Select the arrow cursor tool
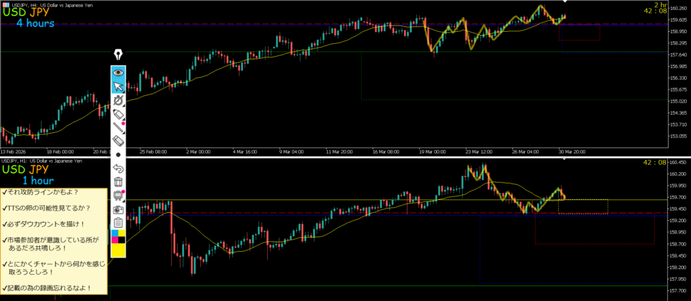 [x=119, y=86]
